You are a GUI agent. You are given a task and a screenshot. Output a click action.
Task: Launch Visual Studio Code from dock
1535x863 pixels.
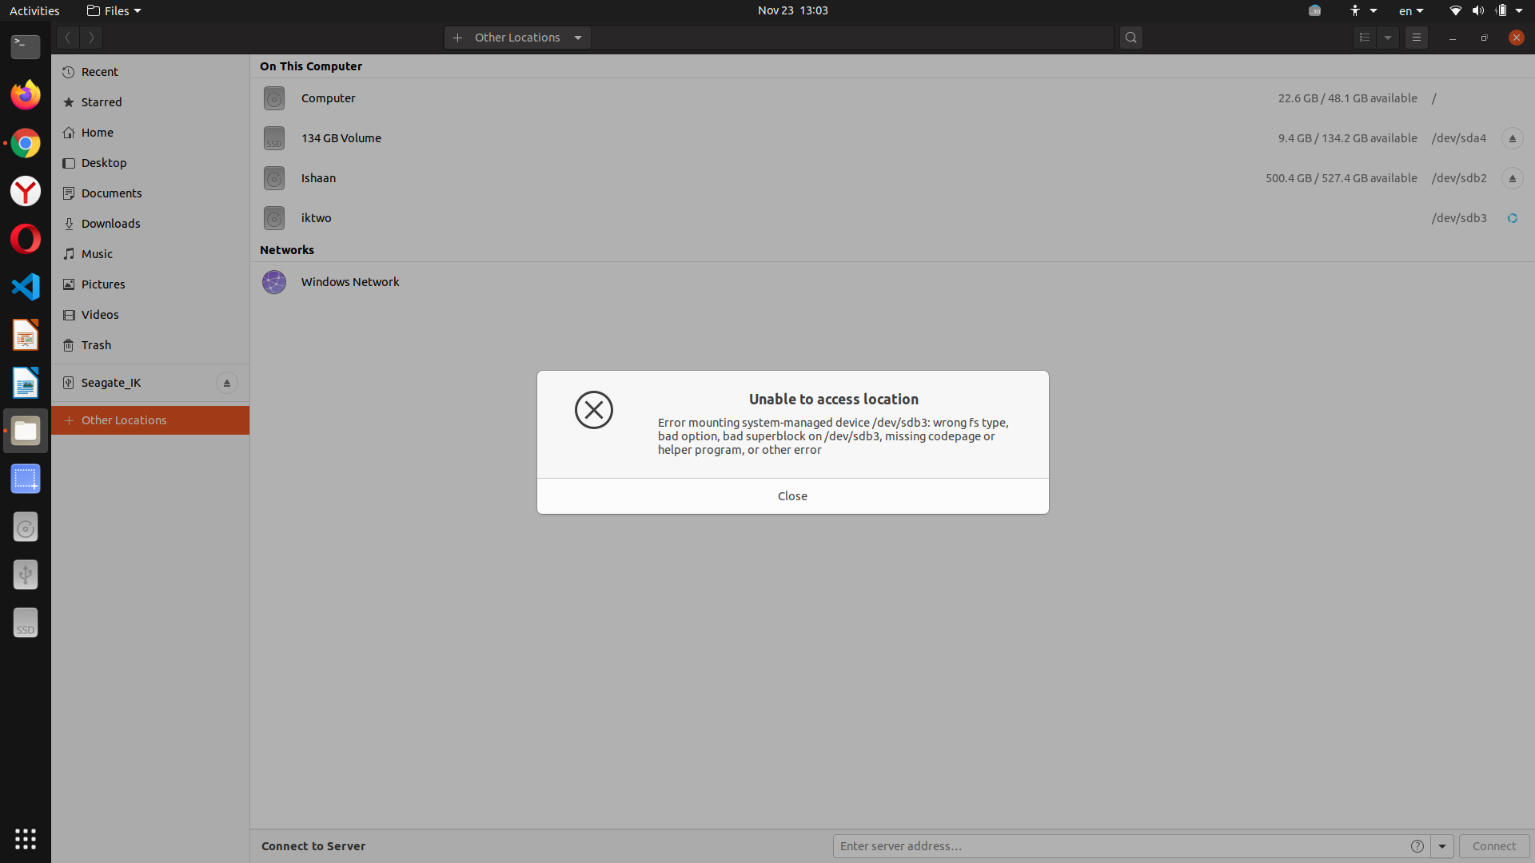[x=26, y=287]
